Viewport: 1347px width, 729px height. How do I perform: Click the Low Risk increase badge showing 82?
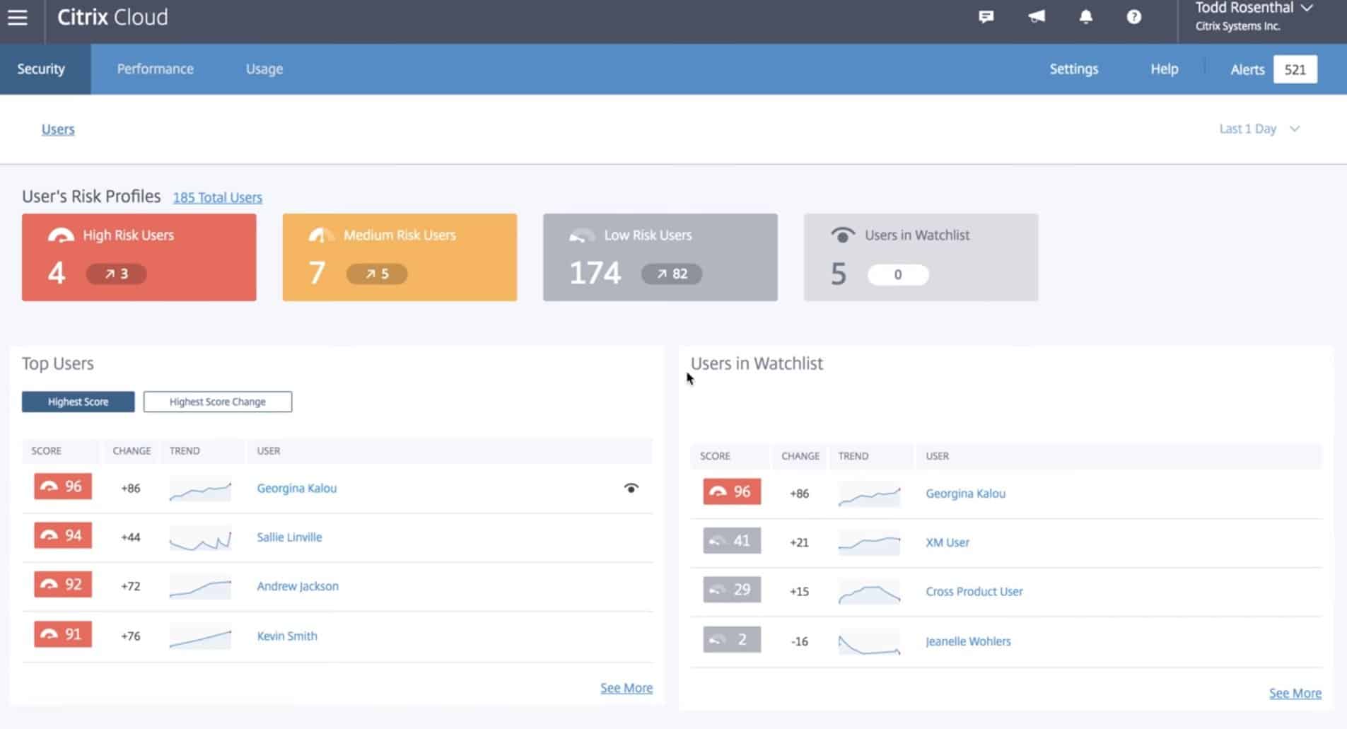[x=672, y=274]
